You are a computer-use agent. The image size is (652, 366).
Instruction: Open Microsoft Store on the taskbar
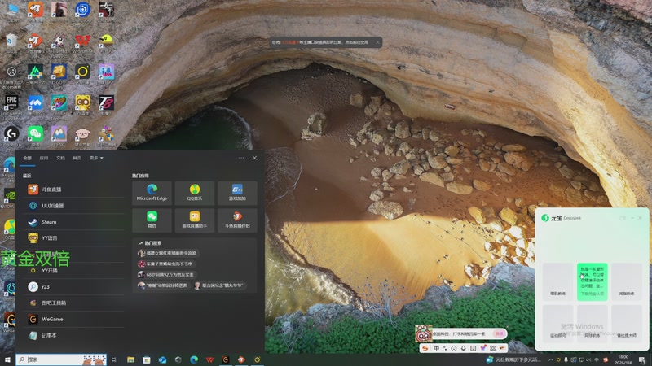(x=147, y=359)
